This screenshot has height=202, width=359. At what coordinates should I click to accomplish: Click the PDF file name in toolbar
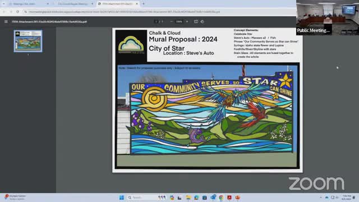tap(49, 22)
